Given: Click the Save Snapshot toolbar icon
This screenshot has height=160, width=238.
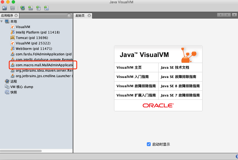Looking at the screenshot, I should (13, 8).
